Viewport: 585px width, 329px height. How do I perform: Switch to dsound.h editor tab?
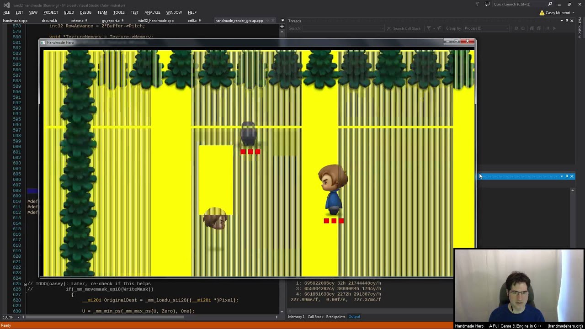point(49,21)
